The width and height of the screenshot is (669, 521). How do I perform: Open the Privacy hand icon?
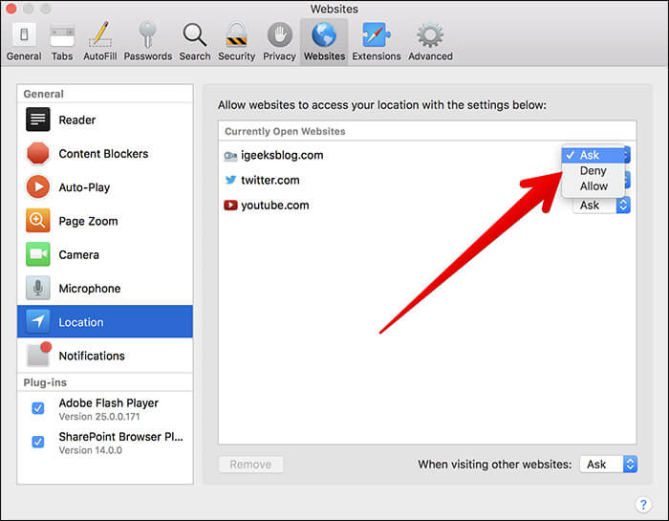[x=279, y=34]
